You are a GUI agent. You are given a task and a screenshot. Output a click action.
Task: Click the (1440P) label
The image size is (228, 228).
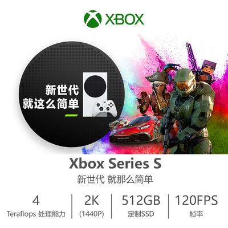coord(92,214)
